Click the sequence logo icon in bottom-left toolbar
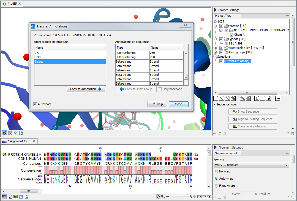 (10, 197)
